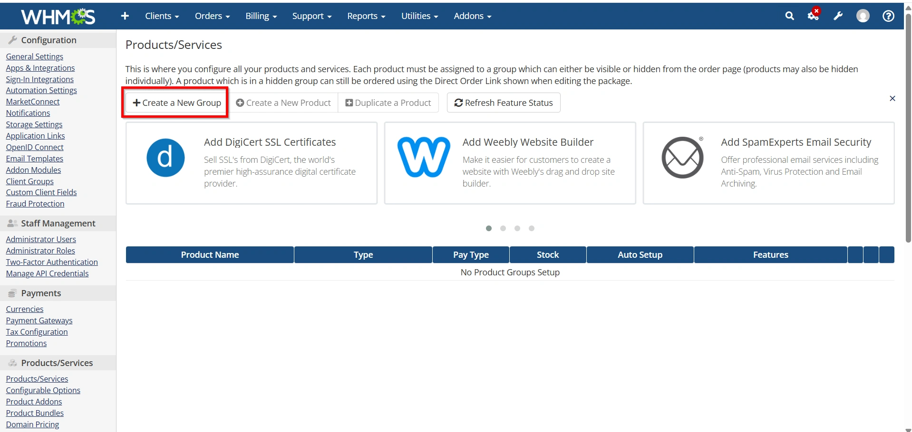Open Tax Configuration link

(37, 332)
